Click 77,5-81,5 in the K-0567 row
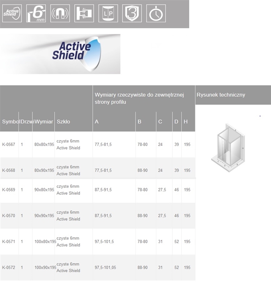 click(x=103, y=144)
